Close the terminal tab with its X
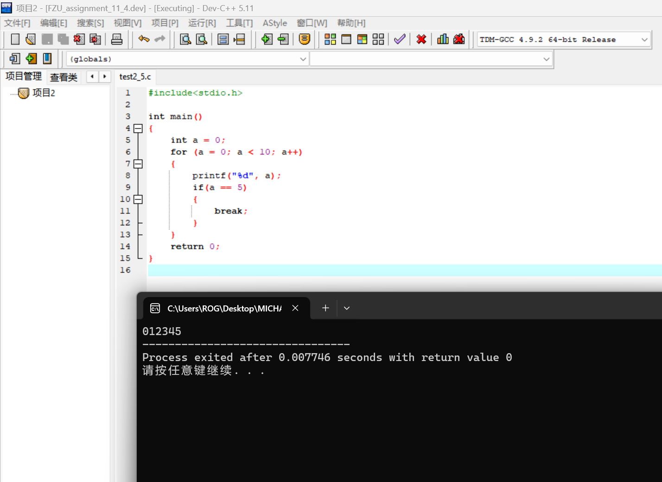662x482 pixels. coord(295,308)
